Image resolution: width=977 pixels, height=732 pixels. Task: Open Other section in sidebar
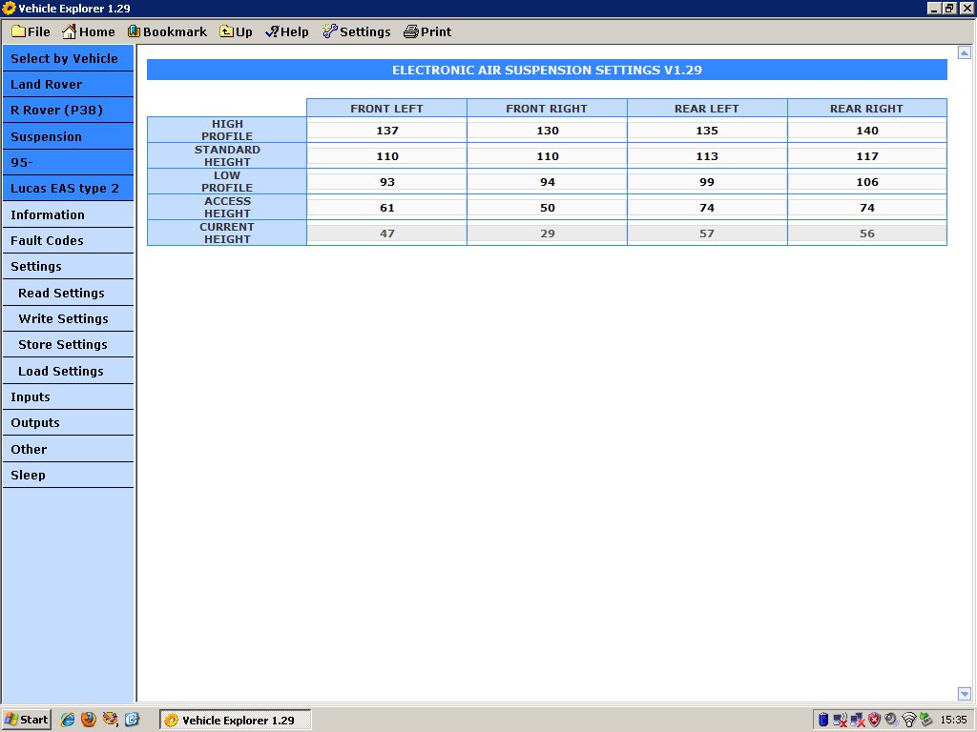(x=68, y=449)
